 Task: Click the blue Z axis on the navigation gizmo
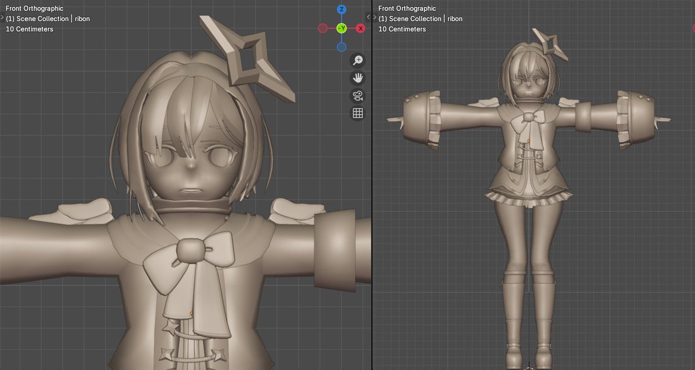(x=341, y=9)
